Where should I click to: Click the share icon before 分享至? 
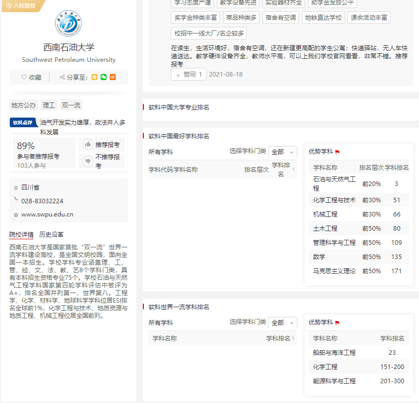(62, 77)
